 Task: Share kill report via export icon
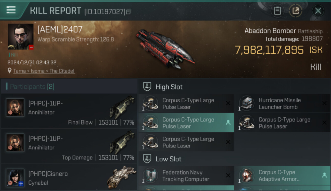296,11
